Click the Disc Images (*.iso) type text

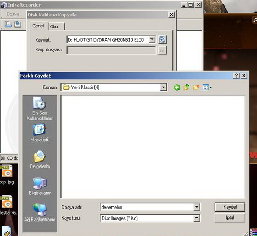tap(120, 218)
